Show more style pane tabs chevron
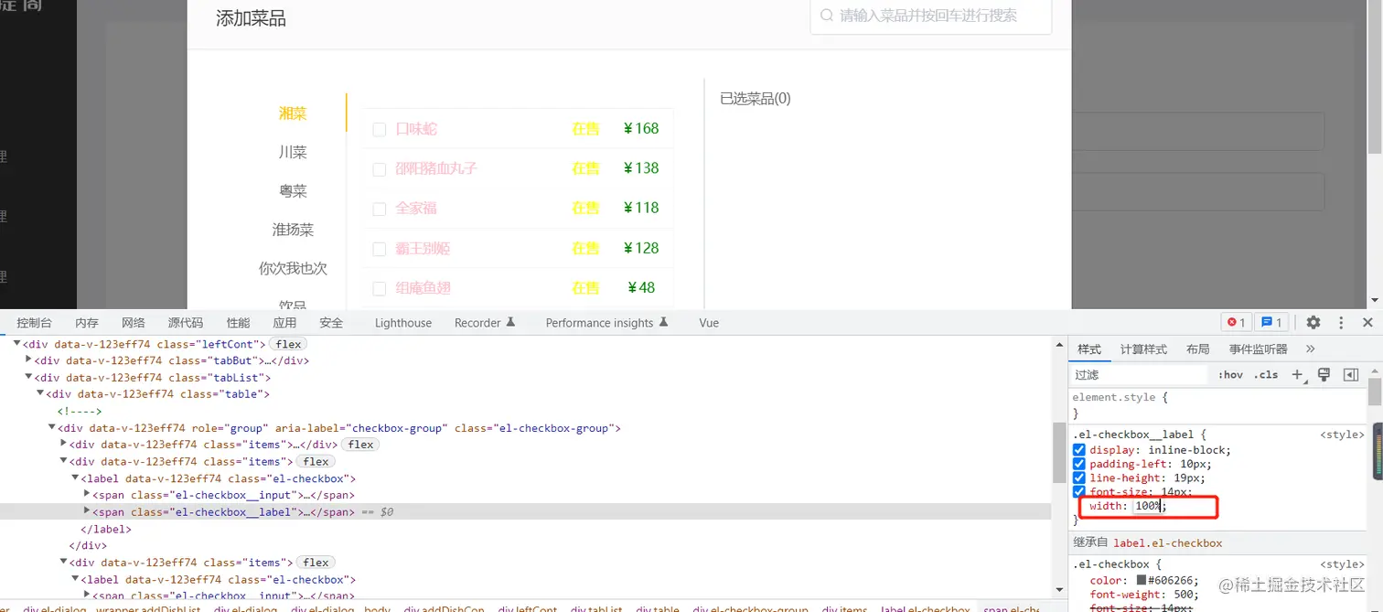Image resolution: width=1383 pixels, height=612 pixels. pyautogui.click(x=1310, y=349)
